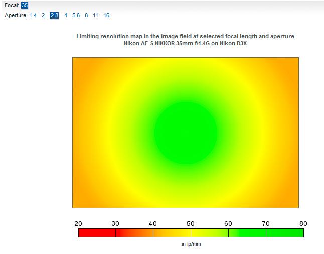The image size is (324, 254).
Task: Click the legend value 50
Action: 190,224
